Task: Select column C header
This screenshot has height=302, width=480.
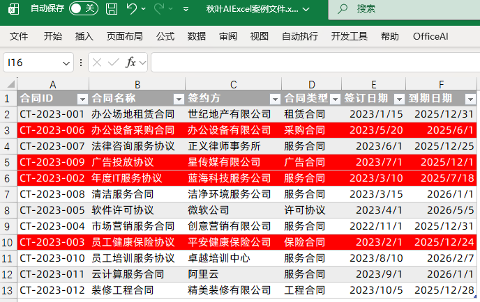Action: [x=233, y=84]
